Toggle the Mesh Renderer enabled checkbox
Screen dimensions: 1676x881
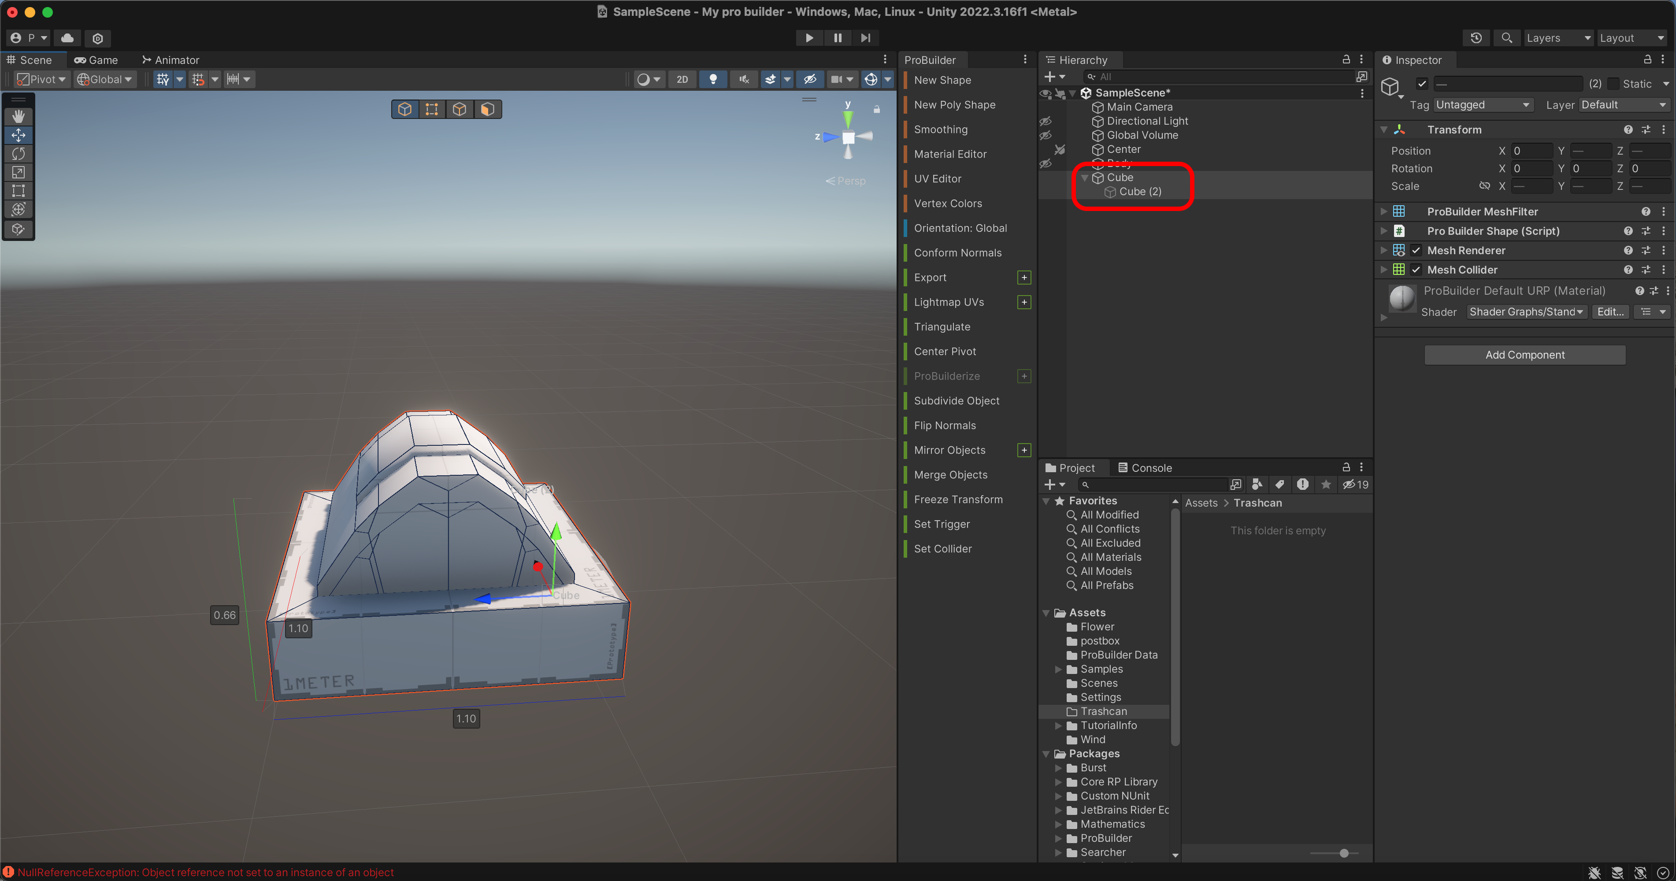click(x=1416, y=251)
